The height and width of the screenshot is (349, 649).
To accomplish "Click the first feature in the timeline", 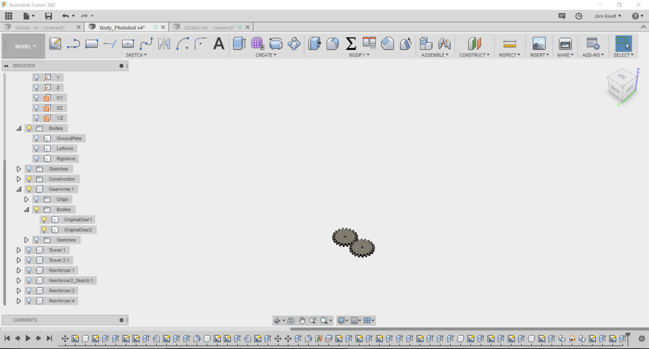I will click(x=65, y=338).
